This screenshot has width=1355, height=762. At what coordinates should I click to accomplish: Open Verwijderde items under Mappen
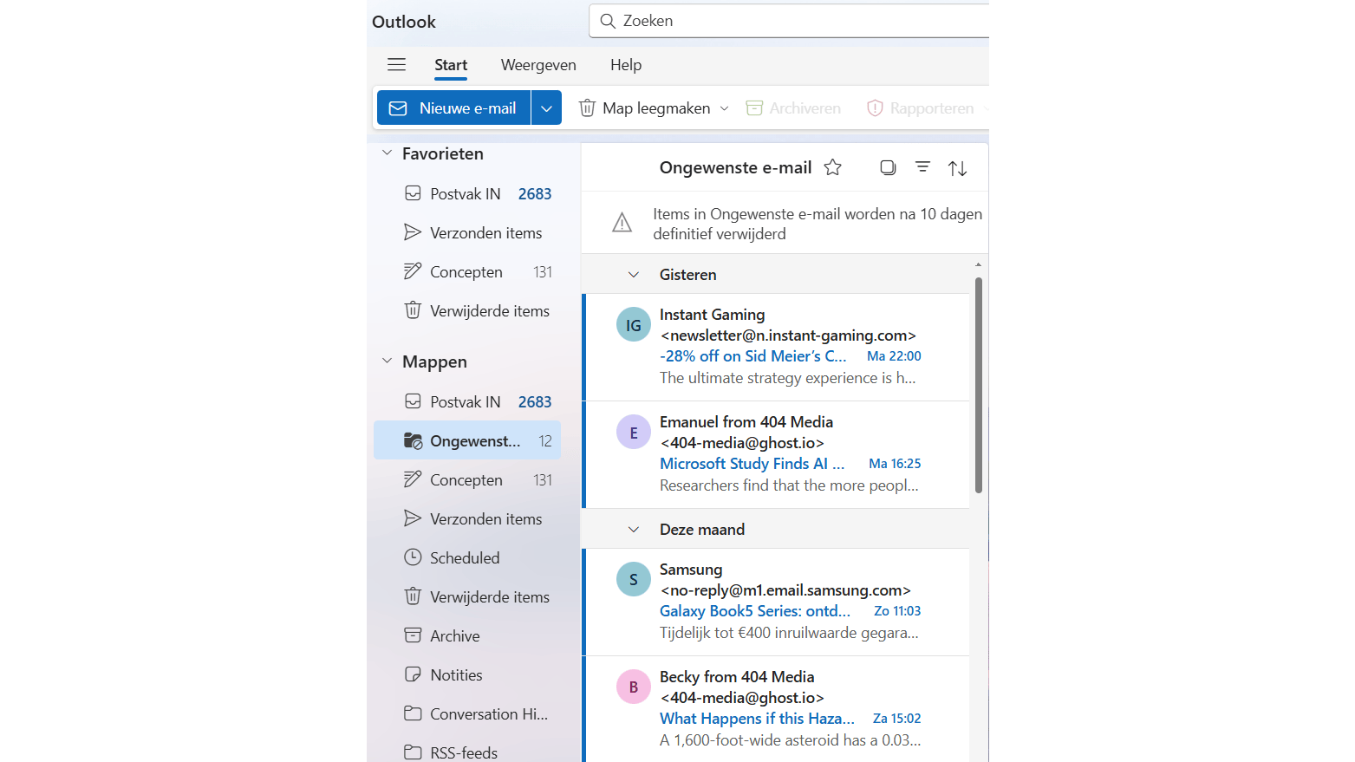tap(467, 596)
